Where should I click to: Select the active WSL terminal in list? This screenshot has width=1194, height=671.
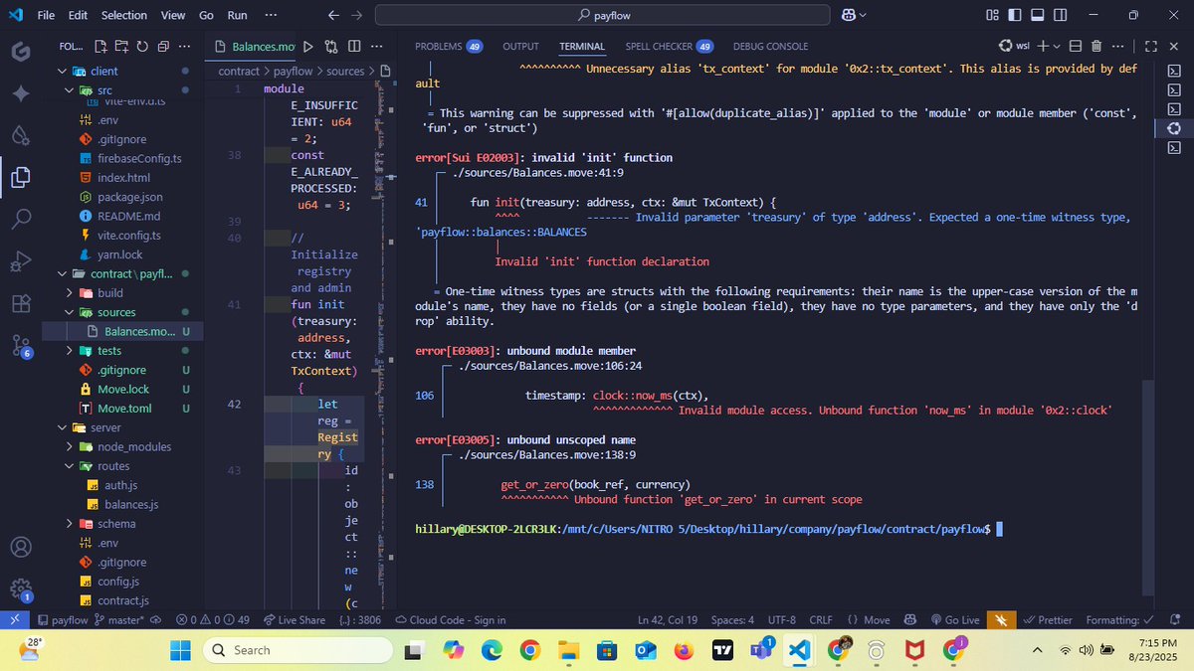point(1174,127)
